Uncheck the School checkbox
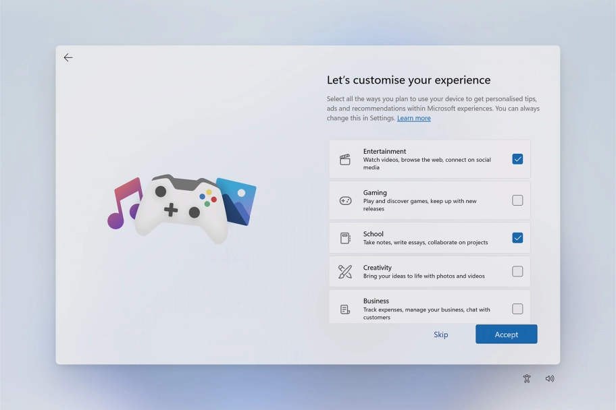This screenshot has height=410, width=616. tap(517, 237)
